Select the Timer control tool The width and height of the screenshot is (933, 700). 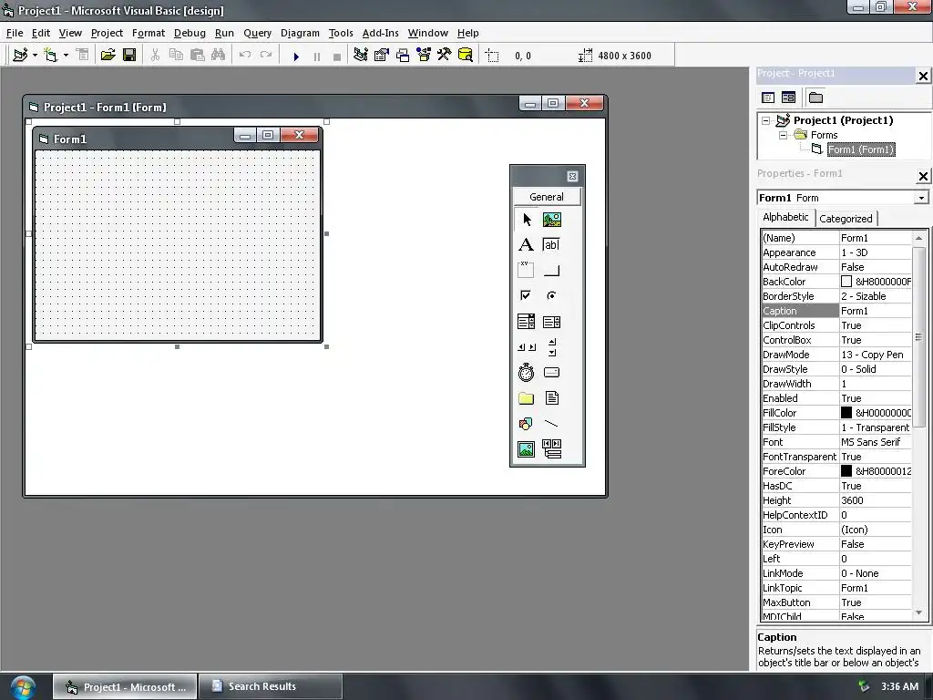(526, 373)
